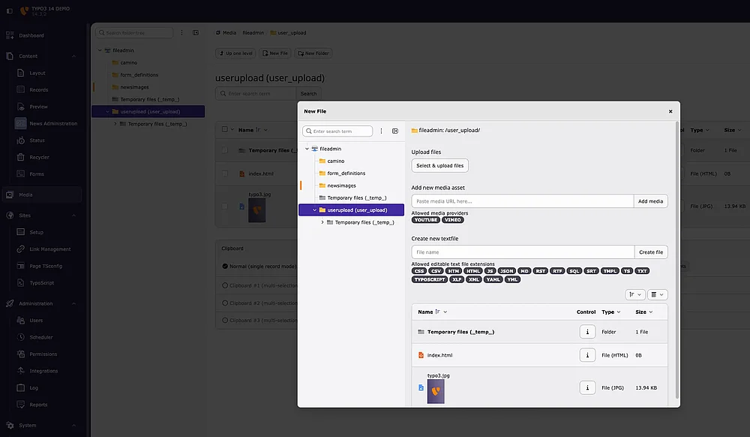Focus the Paste media URL field
Viewport: 750px width, 437px height.
522,201
